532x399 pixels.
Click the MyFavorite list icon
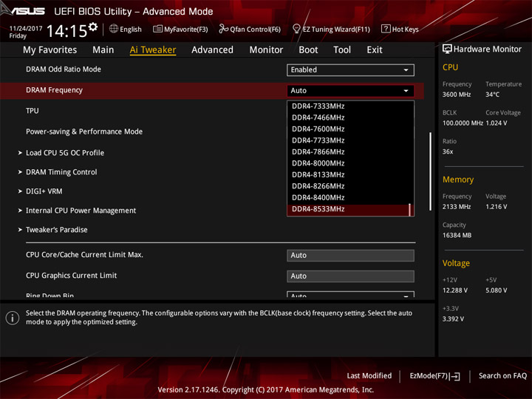(157, 29)
